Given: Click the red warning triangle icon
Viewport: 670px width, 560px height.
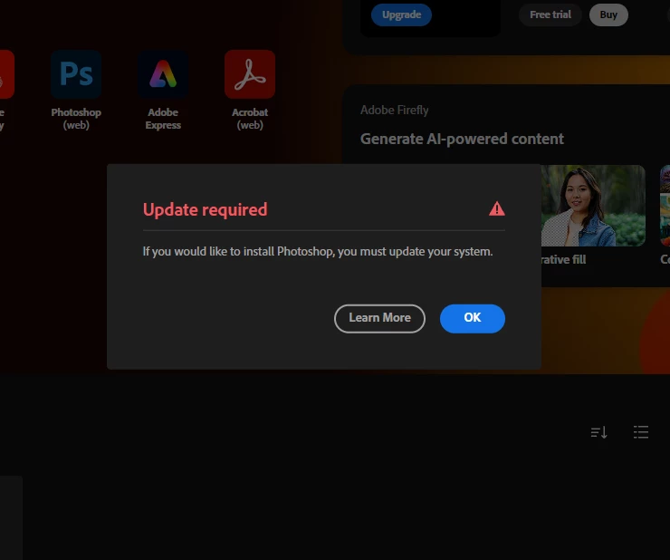Looking at the screenshot, I should [496, 208].
